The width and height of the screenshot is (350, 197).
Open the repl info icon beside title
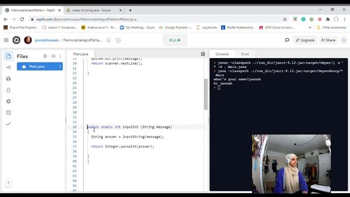tap(108, 40)
